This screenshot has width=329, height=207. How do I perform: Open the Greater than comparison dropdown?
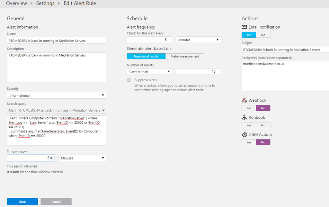149,72
